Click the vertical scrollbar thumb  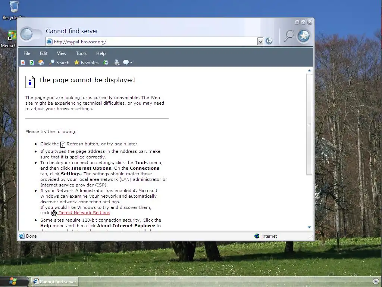point(309,124)
